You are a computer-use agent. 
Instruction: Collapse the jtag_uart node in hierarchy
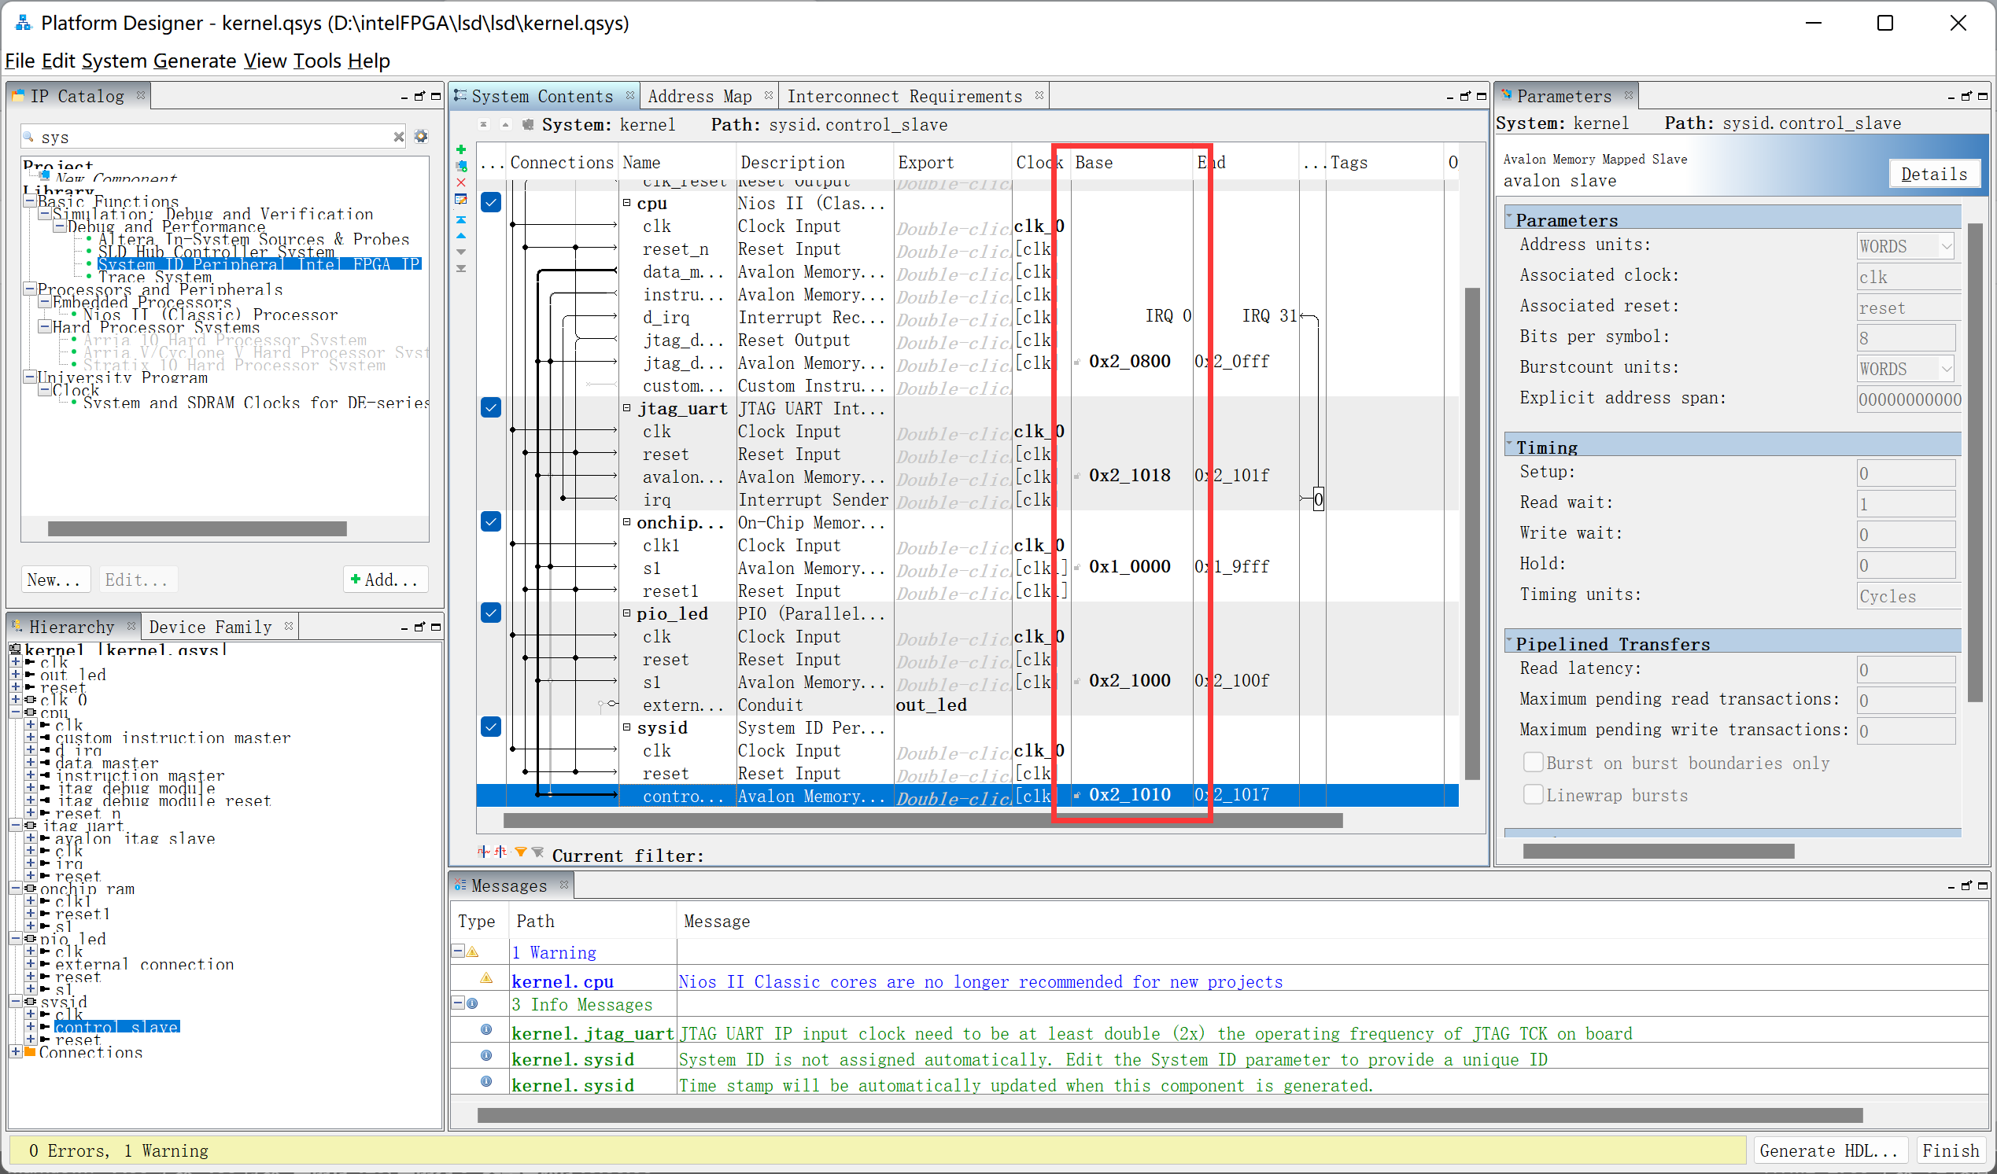coord(15,826)
